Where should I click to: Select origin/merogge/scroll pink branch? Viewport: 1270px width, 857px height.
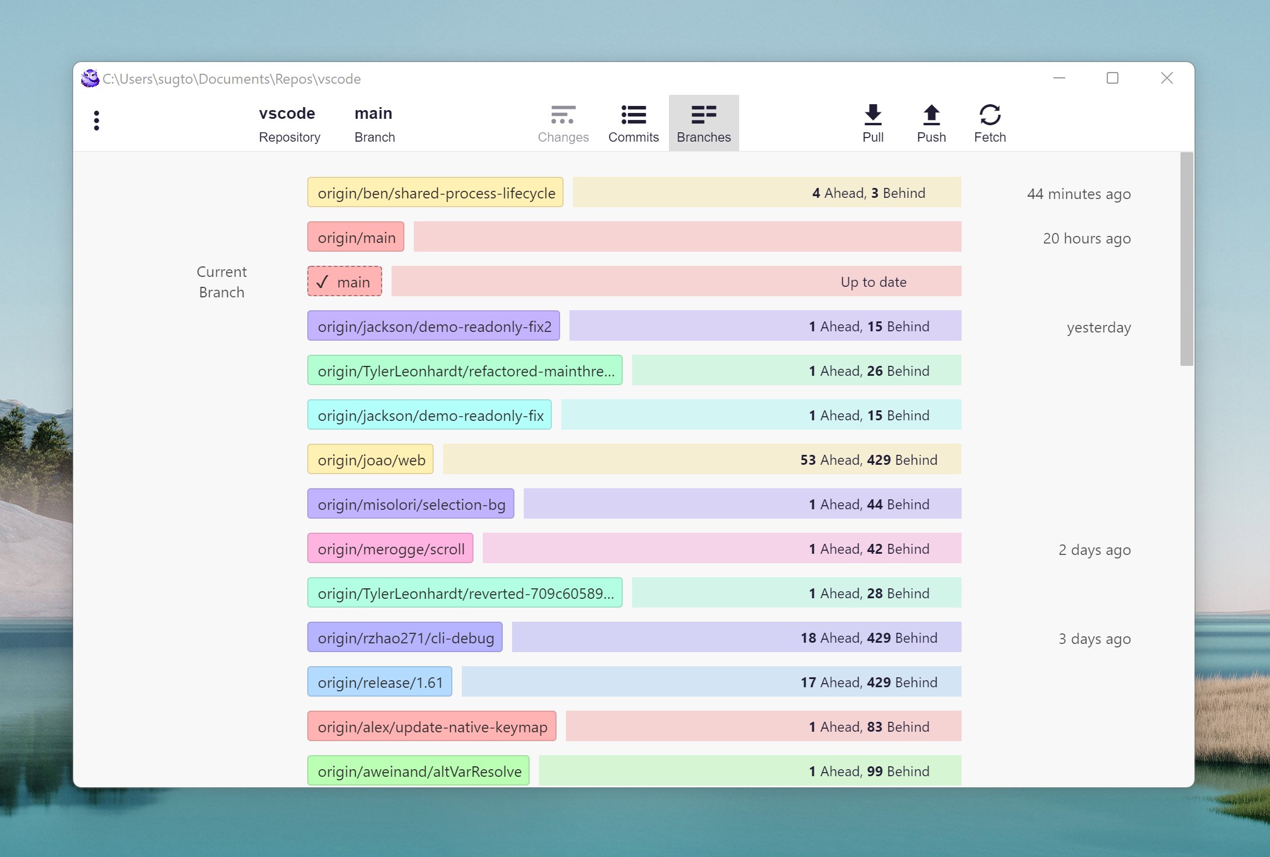coord(390,549)
